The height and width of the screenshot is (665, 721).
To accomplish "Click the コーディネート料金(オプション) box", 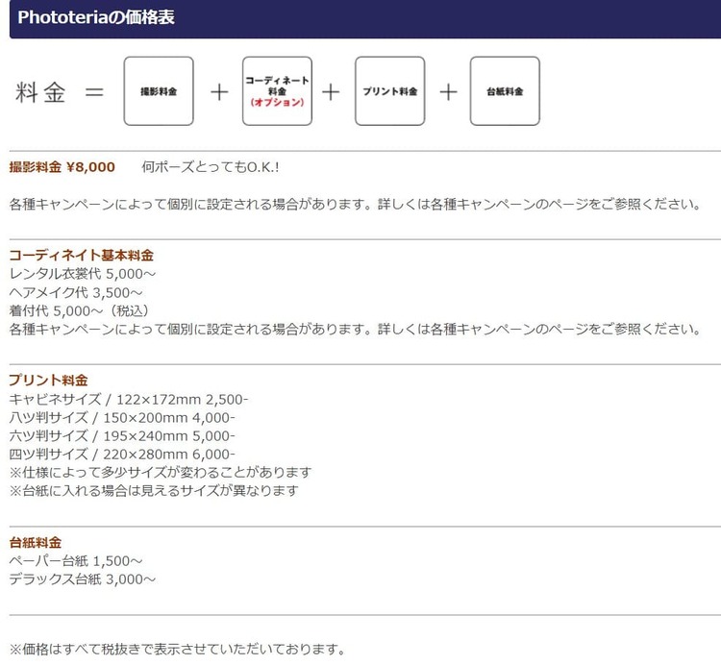I will (x=277, y=91).
